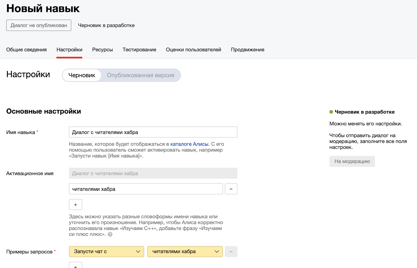Click the 'Черновик в разработке' status text at top
The height and width of the screenshot is (268, 417).
(106, 25)
